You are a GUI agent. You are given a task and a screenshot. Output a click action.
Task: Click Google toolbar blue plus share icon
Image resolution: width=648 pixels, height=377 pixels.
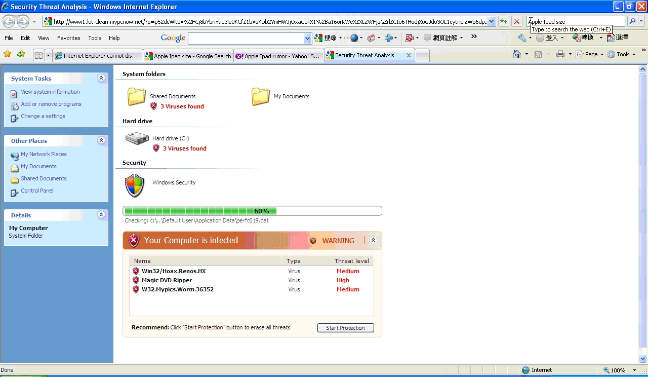[389, 38]
